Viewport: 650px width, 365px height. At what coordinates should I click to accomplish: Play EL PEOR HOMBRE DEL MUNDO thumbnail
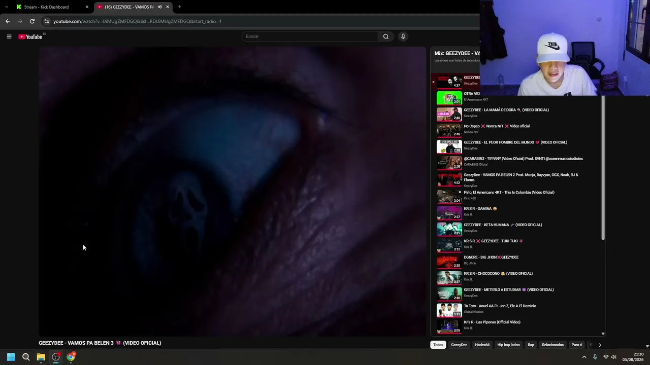coord(449,147)
